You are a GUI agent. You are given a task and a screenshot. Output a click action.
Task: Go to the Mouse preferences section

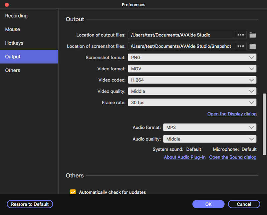click(x=29, y=29)
